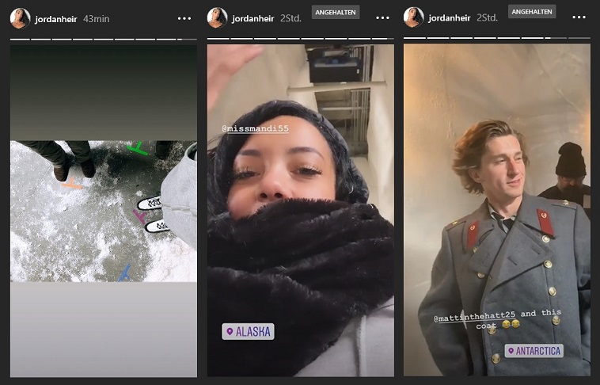Click the jordanheir username on the middle story
This screenshot has width=600, height=385.
coord(253,18)
